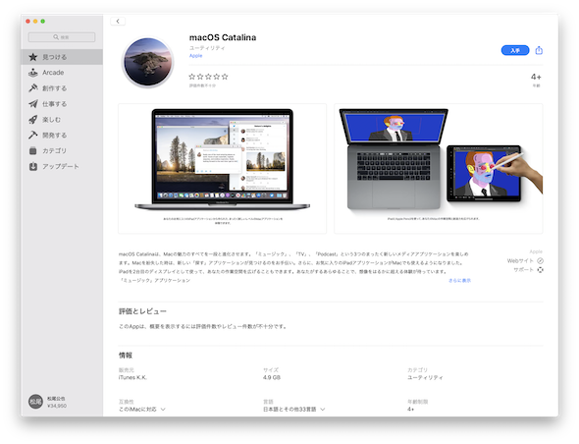This screenshot has height=444, width=579.
Task: Click the account avatar in sidebar
Action: tap(35, 402)
